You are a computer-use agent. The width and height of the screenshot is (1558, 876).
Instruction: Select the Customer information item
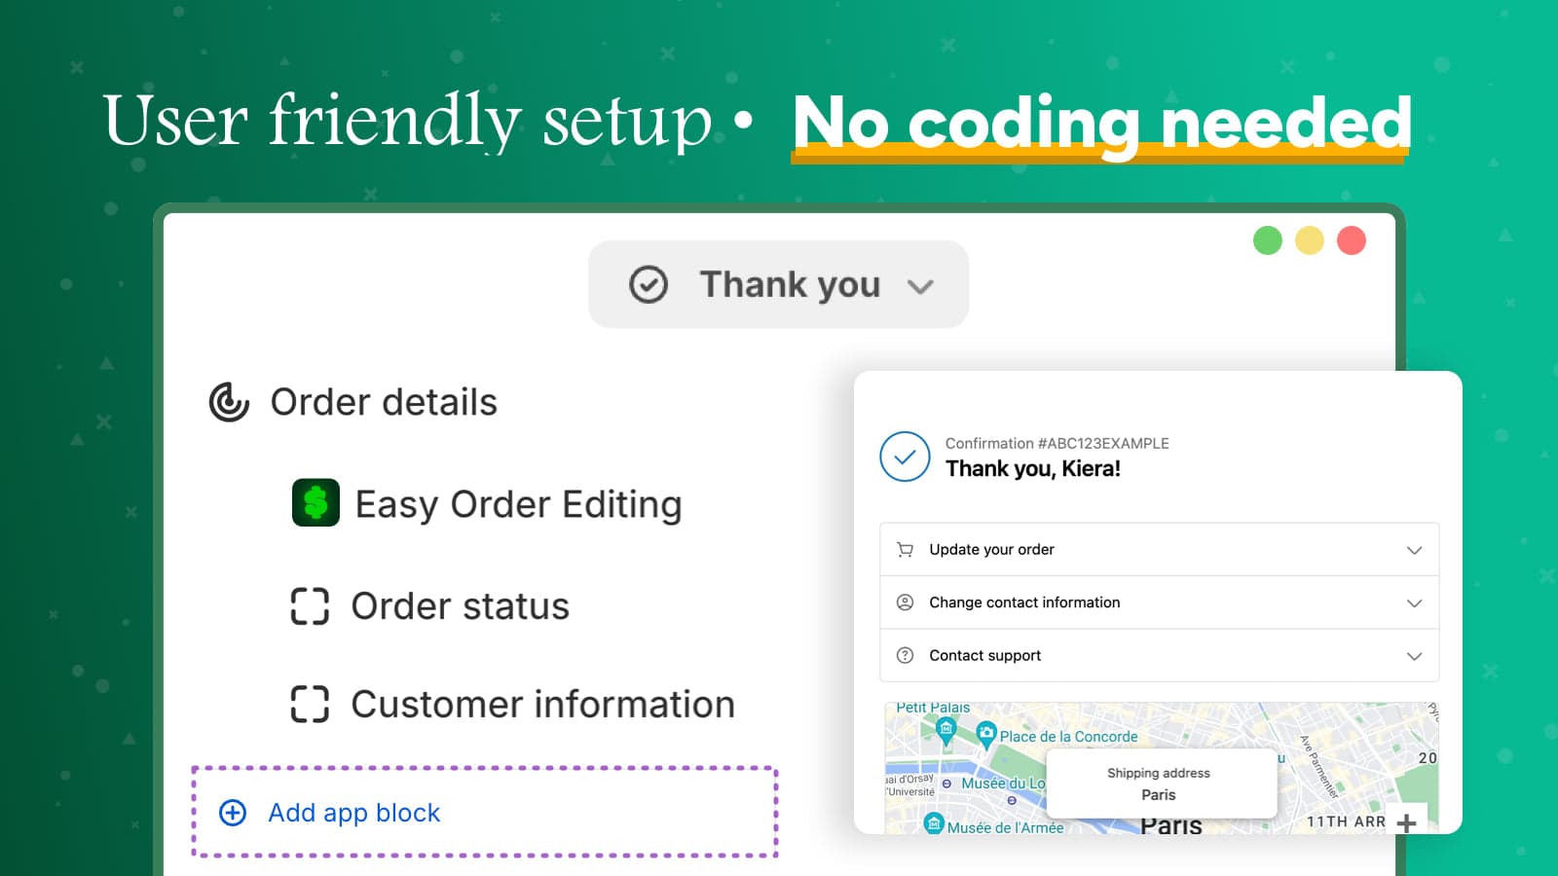click(542, 704)
